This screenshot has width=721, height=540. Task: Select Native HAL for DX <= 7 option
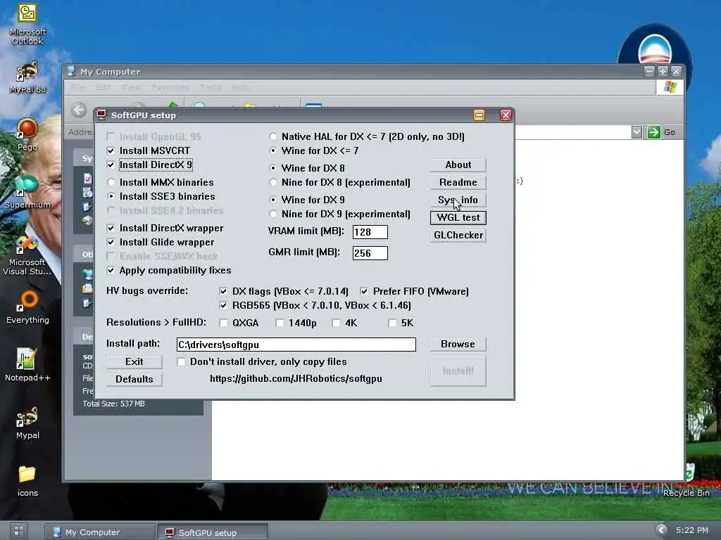coord(273,136)
